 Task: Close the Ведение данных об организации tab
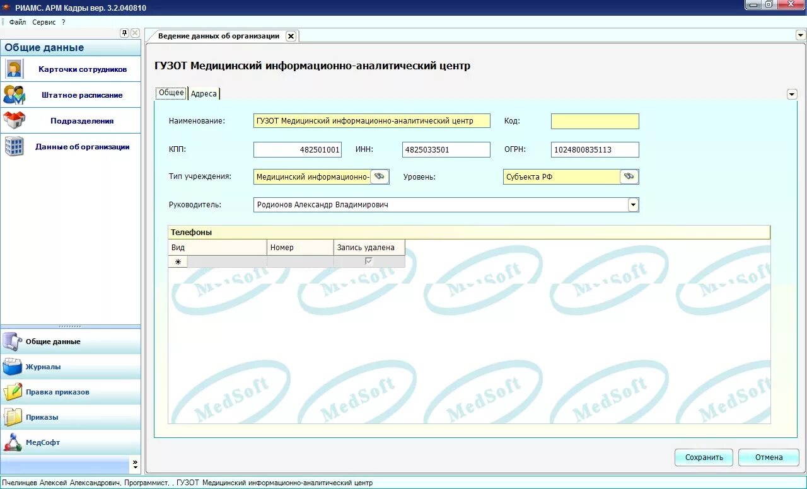(x=291, y=36)
